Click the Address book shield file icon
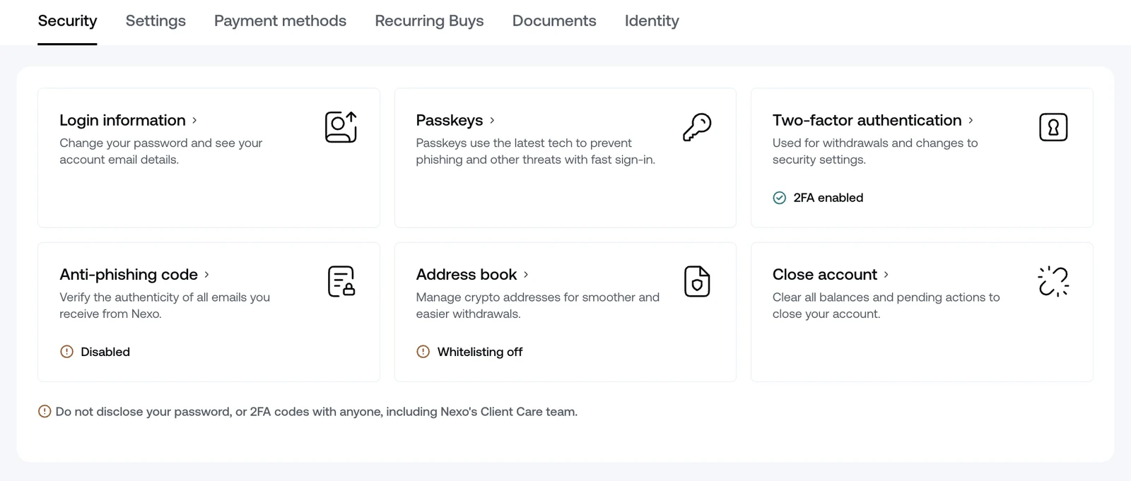 pyautogui.click(x=697, y=281)
